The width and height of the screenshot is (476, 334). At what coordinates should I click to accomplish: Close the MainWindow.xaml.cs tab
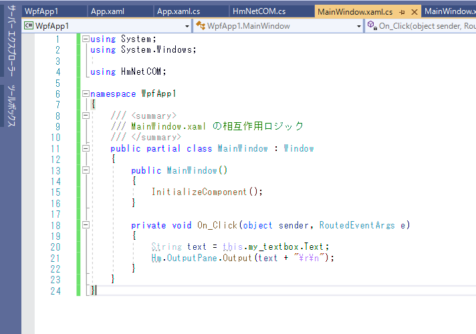pyautogui.click(x=414, y=12)
